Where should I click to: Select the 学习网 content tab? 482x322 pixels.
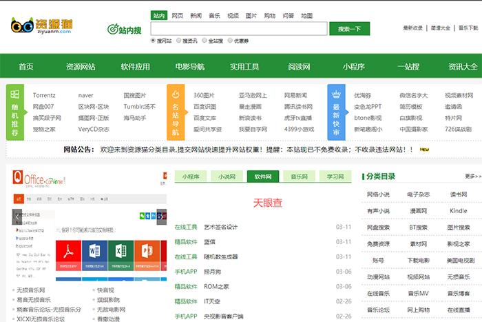[335, 177]
